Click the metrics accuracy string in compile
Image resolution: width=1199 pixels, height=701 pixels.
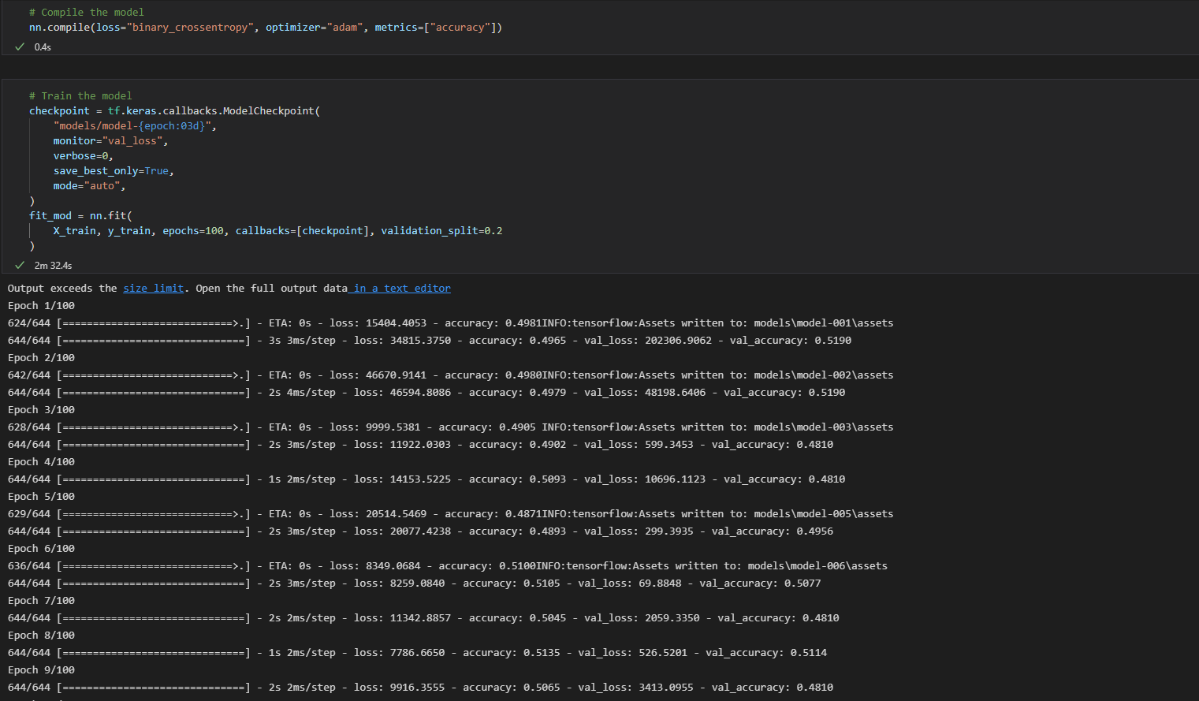tap(460, 27)
